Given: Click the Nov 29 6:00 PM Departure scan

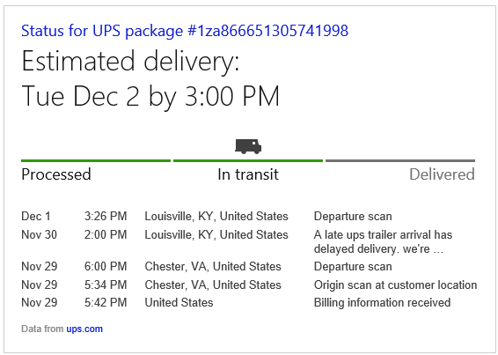Looking at the screenshot, I should 353,266.
